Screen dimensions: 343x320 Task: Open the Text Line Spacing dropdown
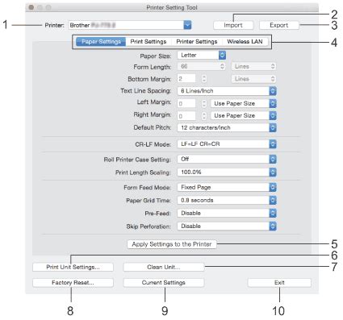227,91
